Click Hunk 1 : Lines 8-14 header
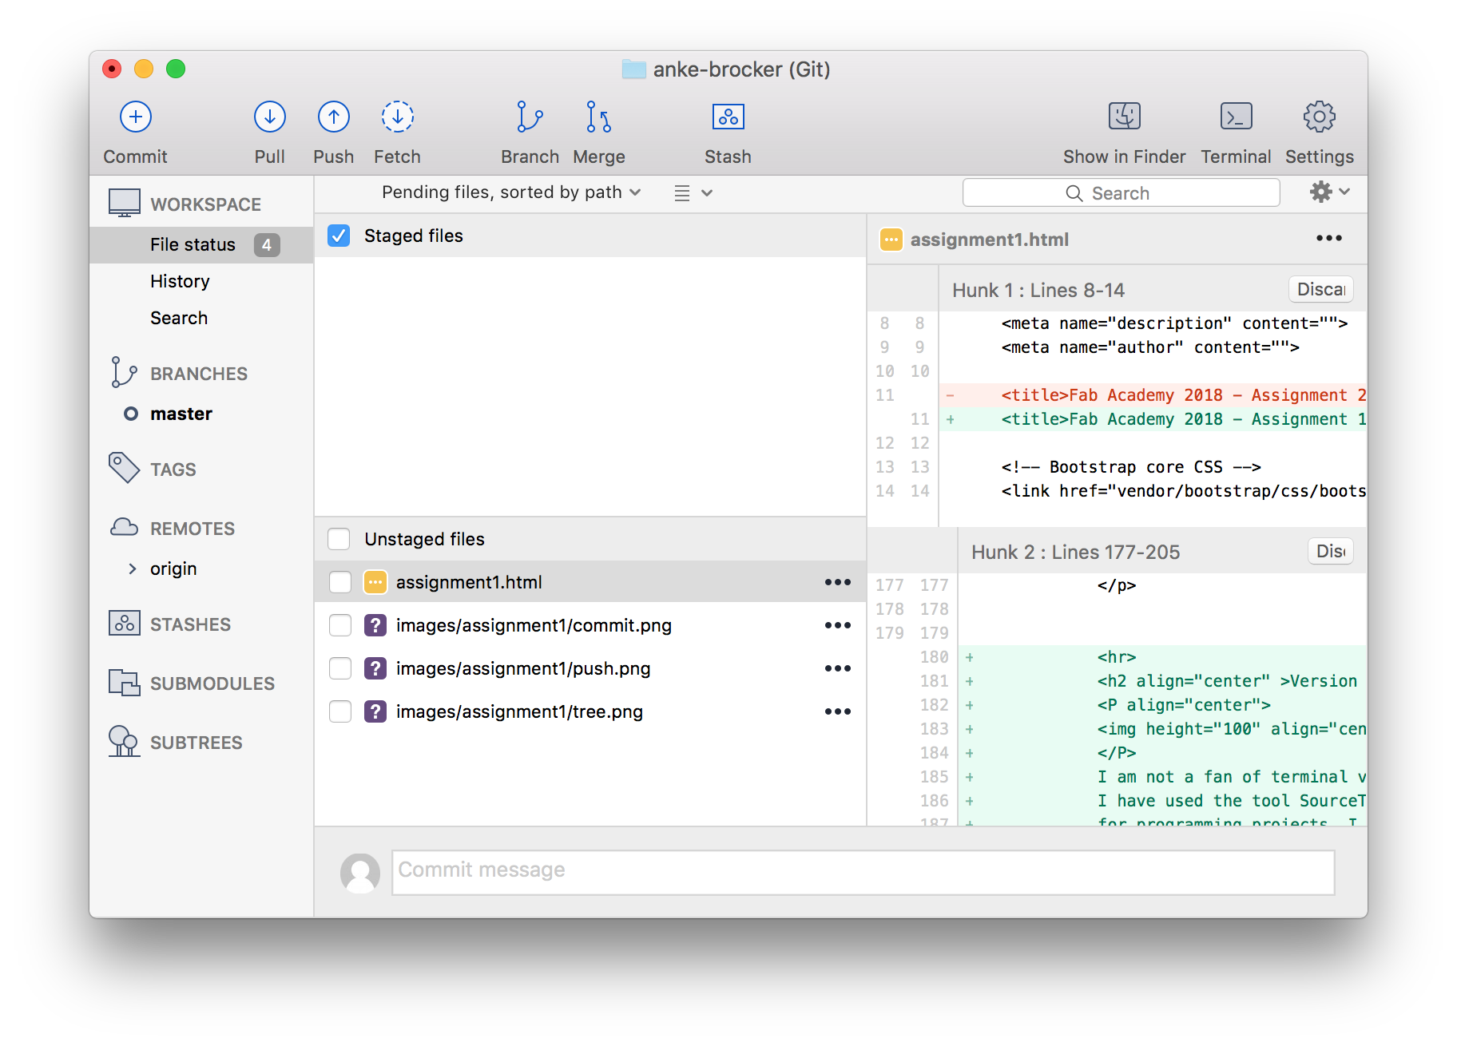This screenshot has width=1457, height=1046. pyautogui.click(x=1038, y=290)
